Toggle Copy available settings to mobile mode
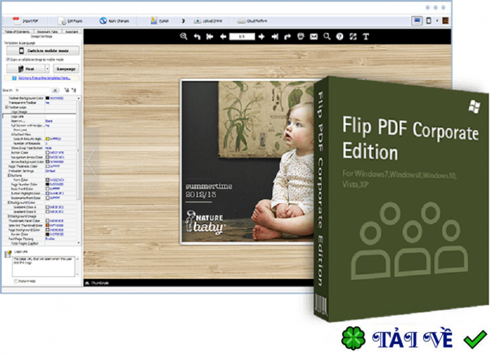 pyautogui.click(x=8, y=59)
